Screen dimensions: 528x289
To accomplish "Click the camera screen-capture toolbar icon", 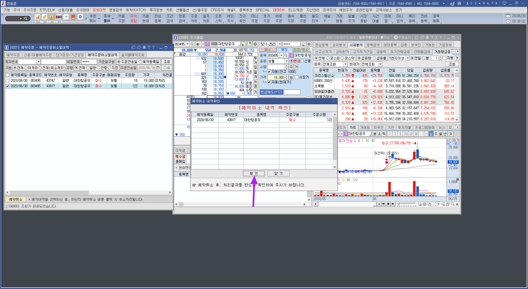I will click(x=59, y=17).
